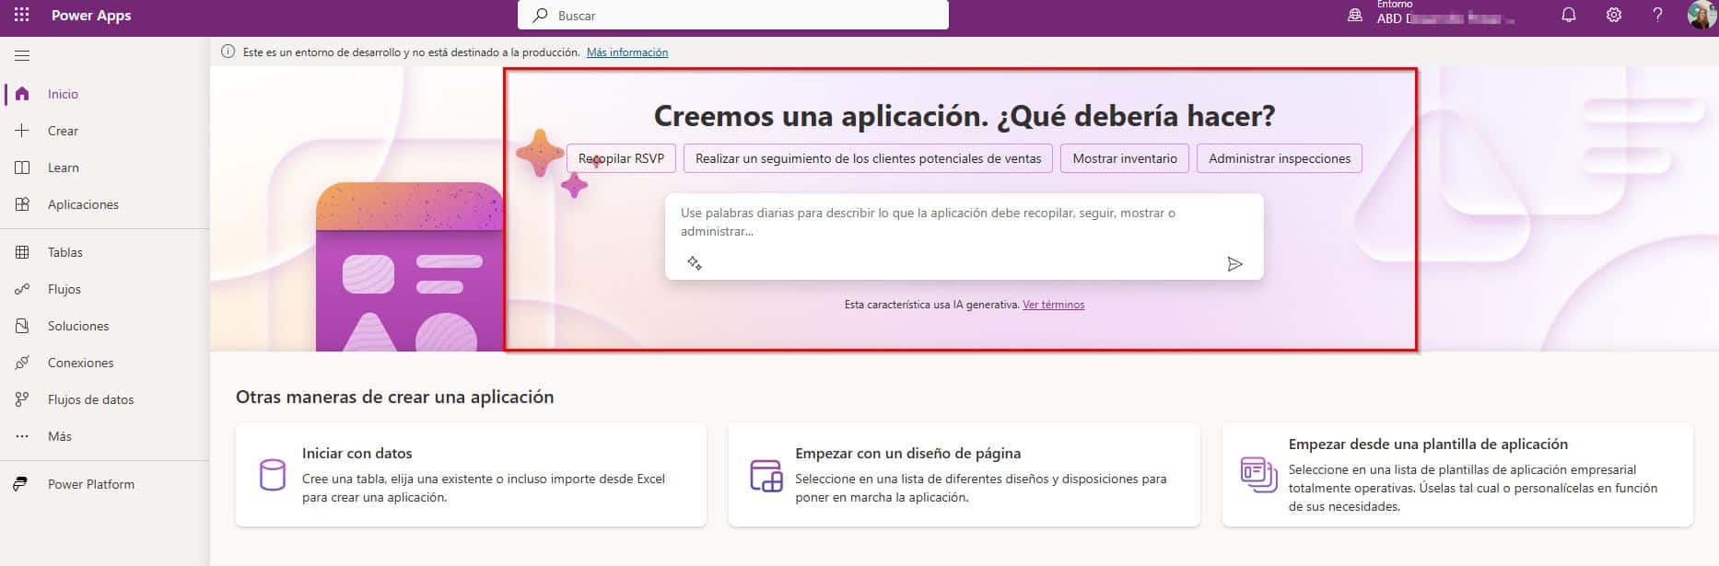
Task: Focus the app description prompt box
Action: pos(964,237)
